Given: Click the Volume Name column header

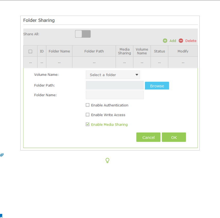Looking at the screenshot, I should 142,51.
